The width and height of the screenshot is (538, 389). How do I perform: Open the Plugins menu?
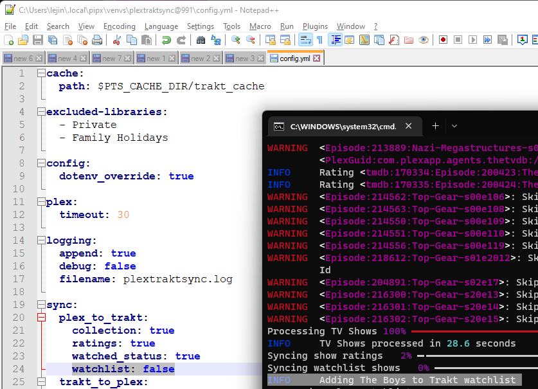coord(316,26)
